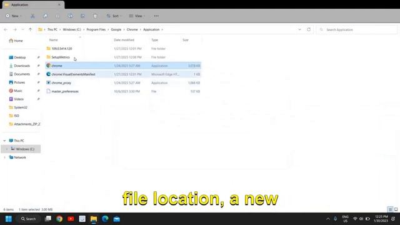Click Application in the breadcrumb path

tap(151, 29)
